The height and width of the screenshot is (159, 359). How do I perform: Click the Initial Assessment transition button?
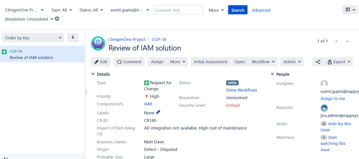tap(211, 62)
